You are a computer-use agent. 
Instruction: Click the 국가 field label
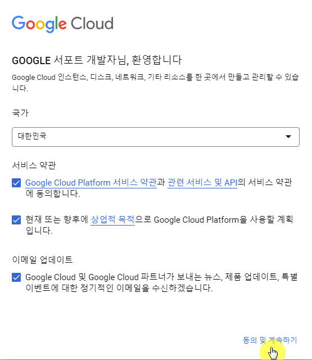pos(20,113)
